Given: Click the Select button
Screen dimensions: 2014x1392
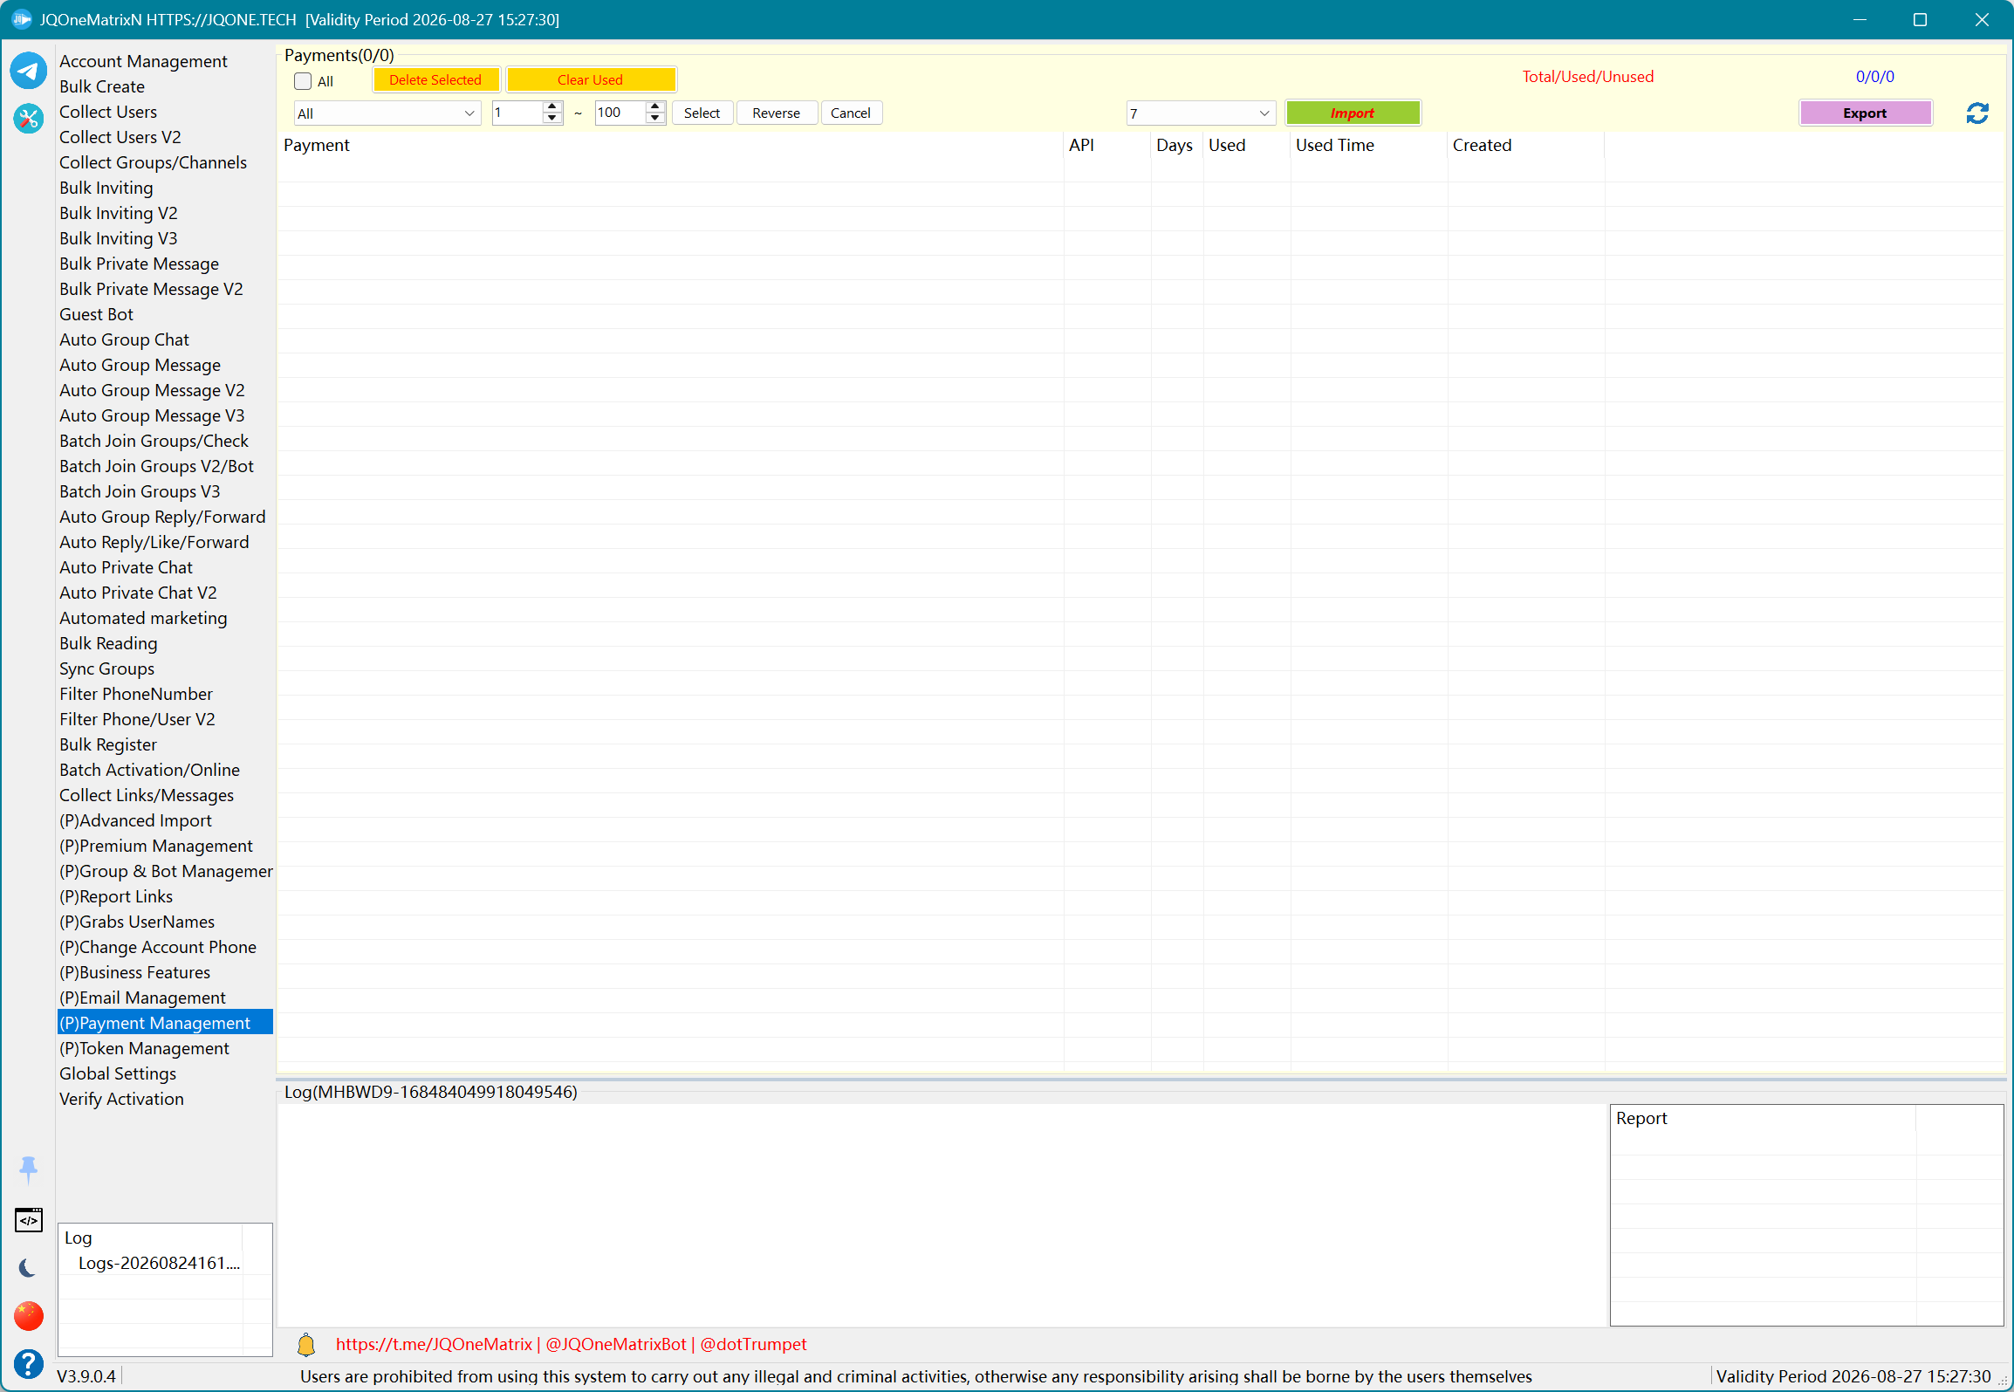Looking at the screenshot, I should coord(702,113).
